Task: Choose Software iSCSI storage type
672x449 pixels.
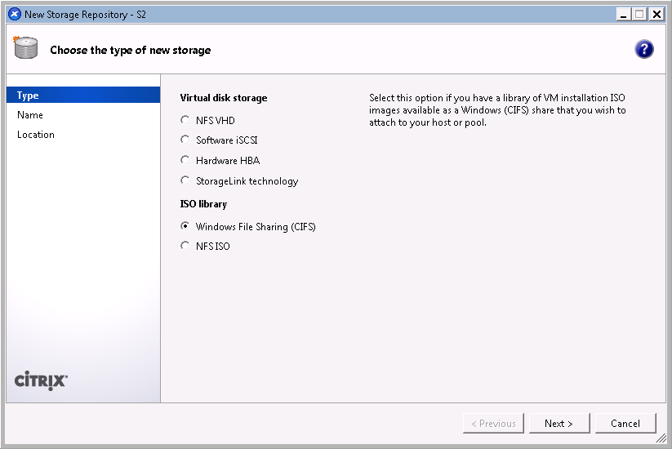Action: tap(185, 140)
